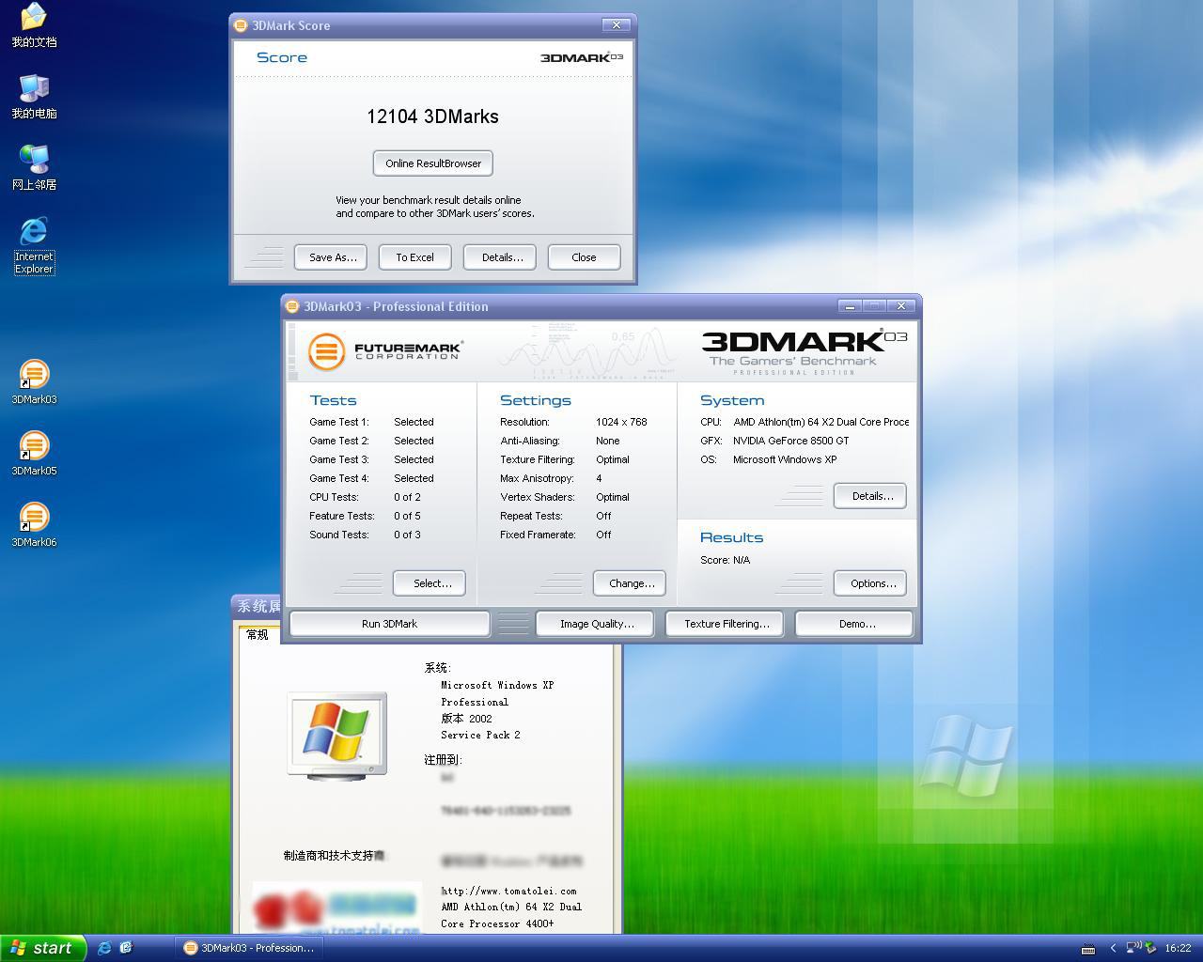Save the score with Save As
The height and width of the screenshot is (962, 1203).
coord(333,257)
